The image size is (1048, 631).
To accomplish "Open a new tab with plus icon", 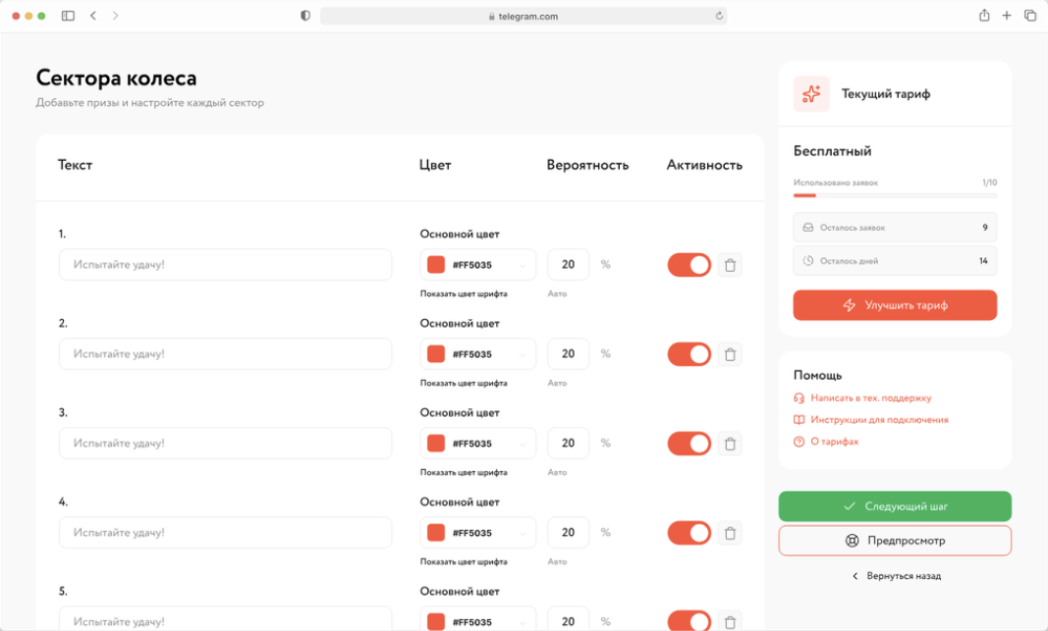I will tap(1007, 16).
